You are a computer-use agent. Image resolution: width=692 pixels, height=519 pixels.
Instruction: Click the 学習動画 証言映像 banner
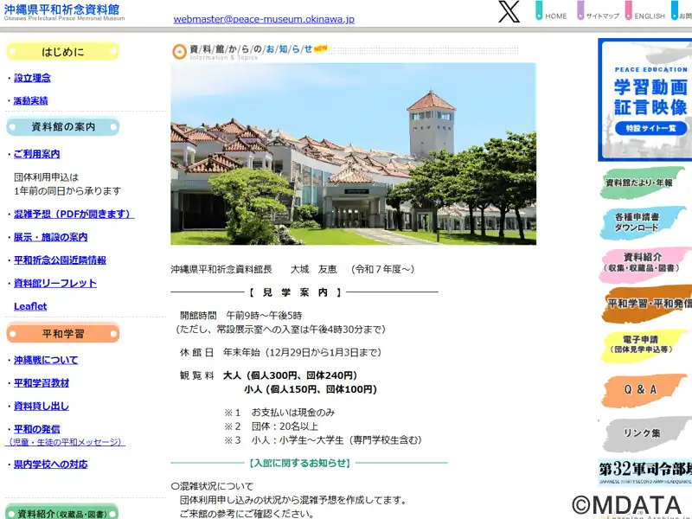(x=645, y=100)
